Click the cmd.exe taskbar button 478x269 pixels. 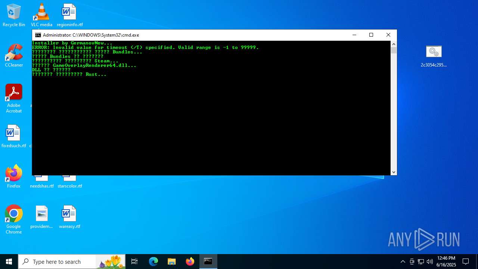tap(208, 262)
